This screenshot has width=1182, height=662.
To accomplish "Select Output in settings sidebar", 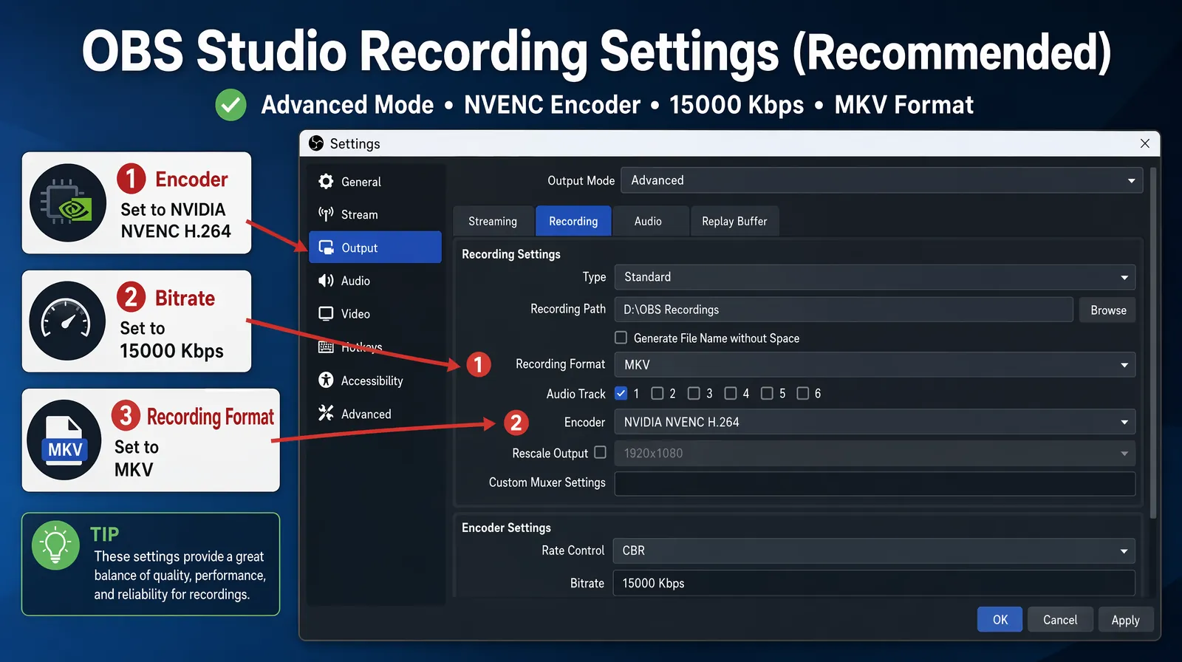I will [375, 248].
